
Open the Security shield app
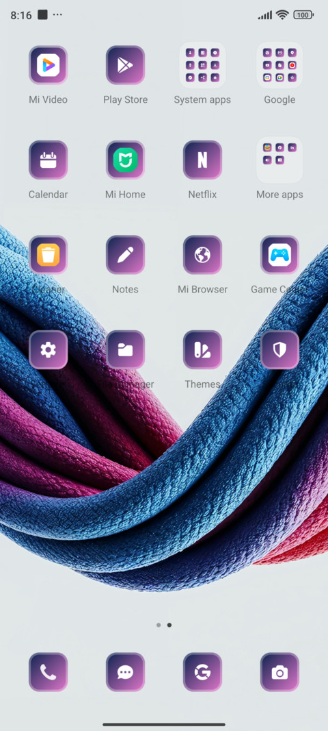coord(279,349)
